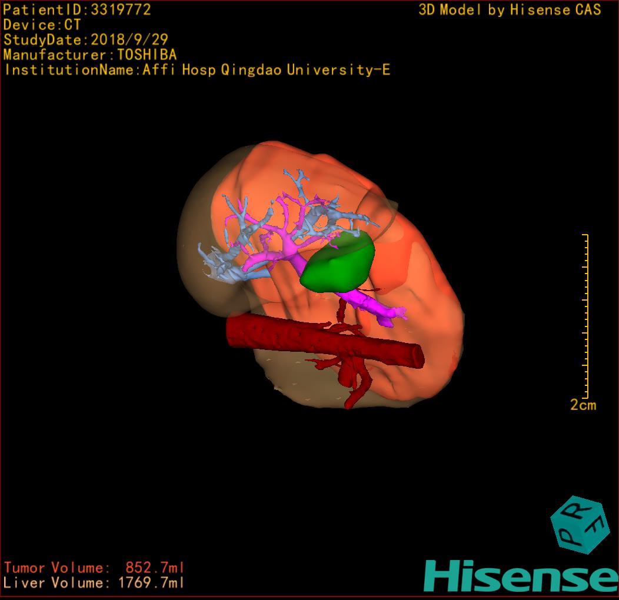Click the PatientID:3319772 text
The height and width of the screenshot is (600, 619).
77,9
